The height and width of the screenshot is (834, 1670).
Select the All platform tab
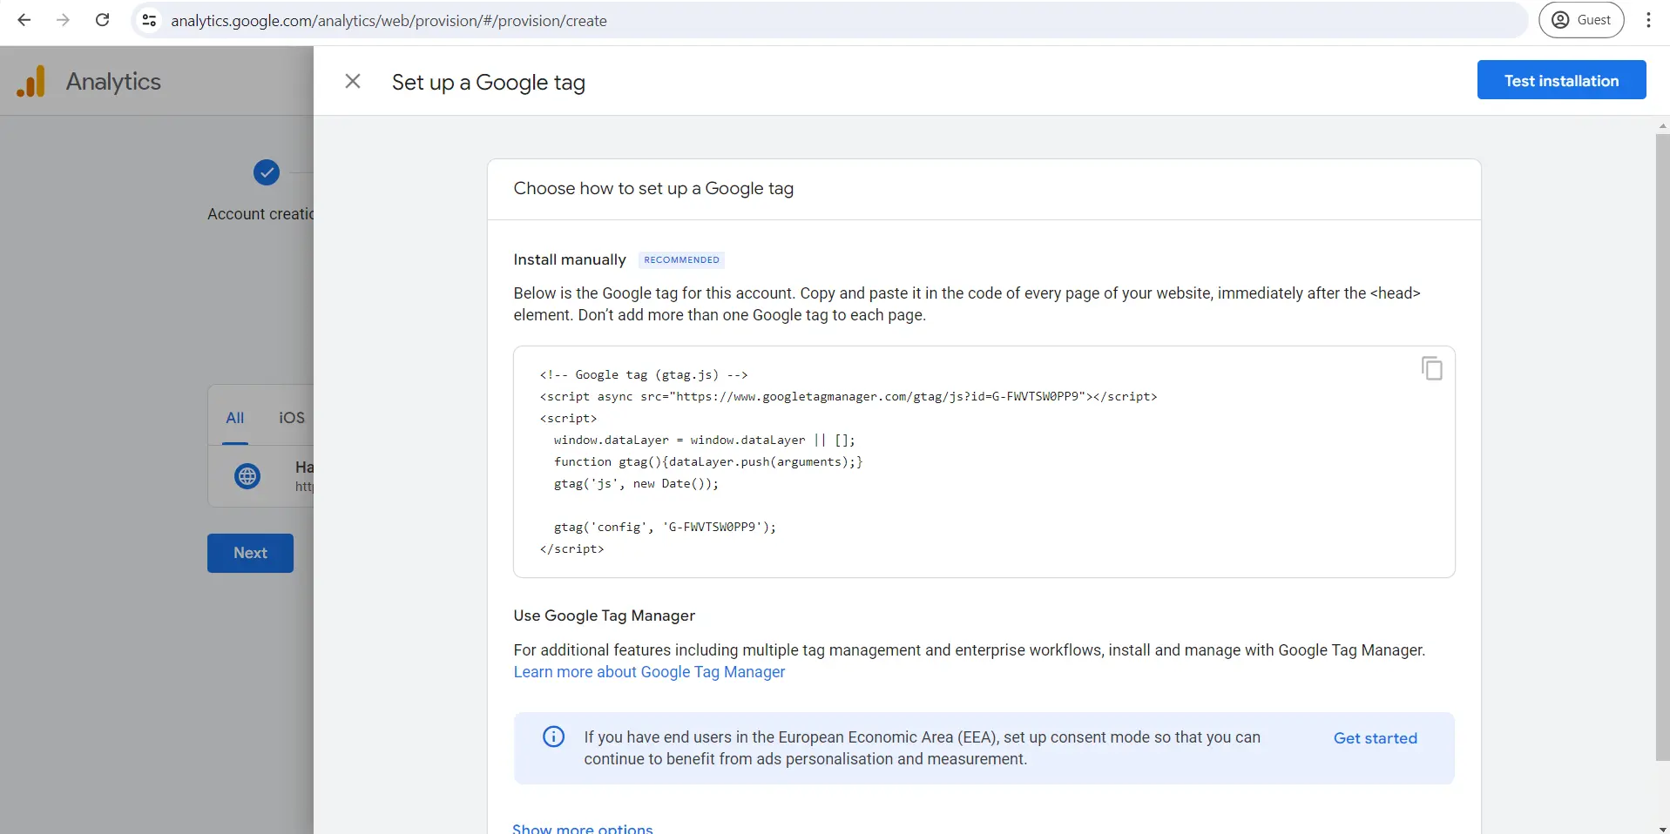(x=234, y=418)
